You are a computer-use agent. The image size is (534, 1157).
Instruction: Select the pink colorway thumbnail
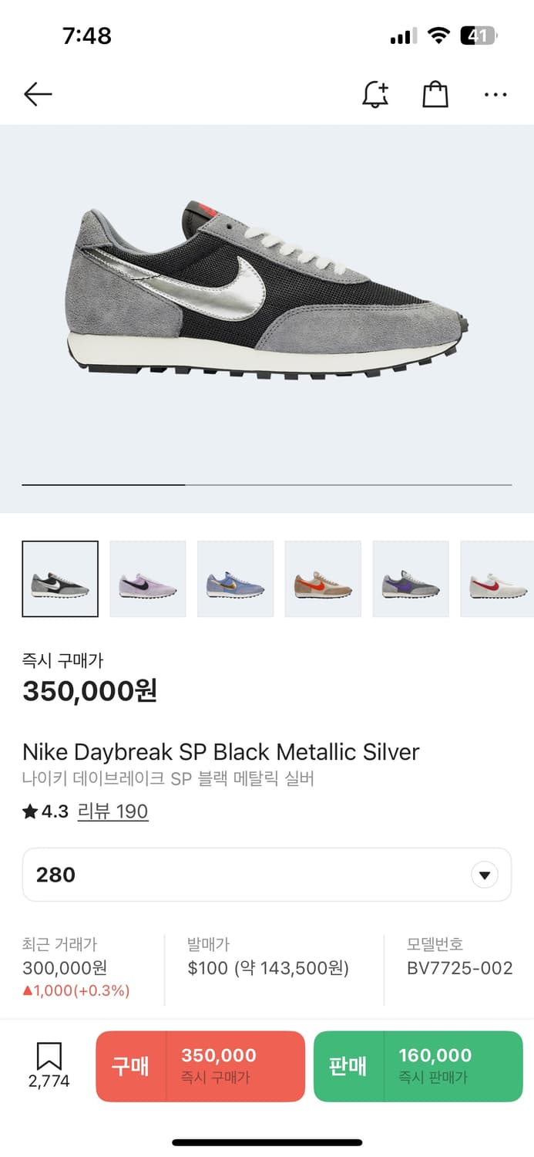148,579
